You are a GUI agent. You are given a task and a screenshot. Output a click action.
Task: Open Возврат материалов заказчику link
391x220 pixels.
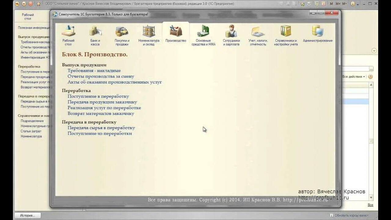[101, 113]
